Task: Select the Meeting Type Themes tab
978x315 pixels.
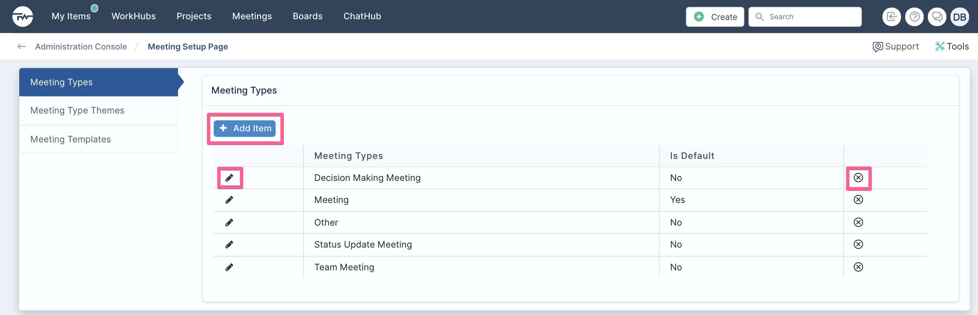Action: pos(99,111)
